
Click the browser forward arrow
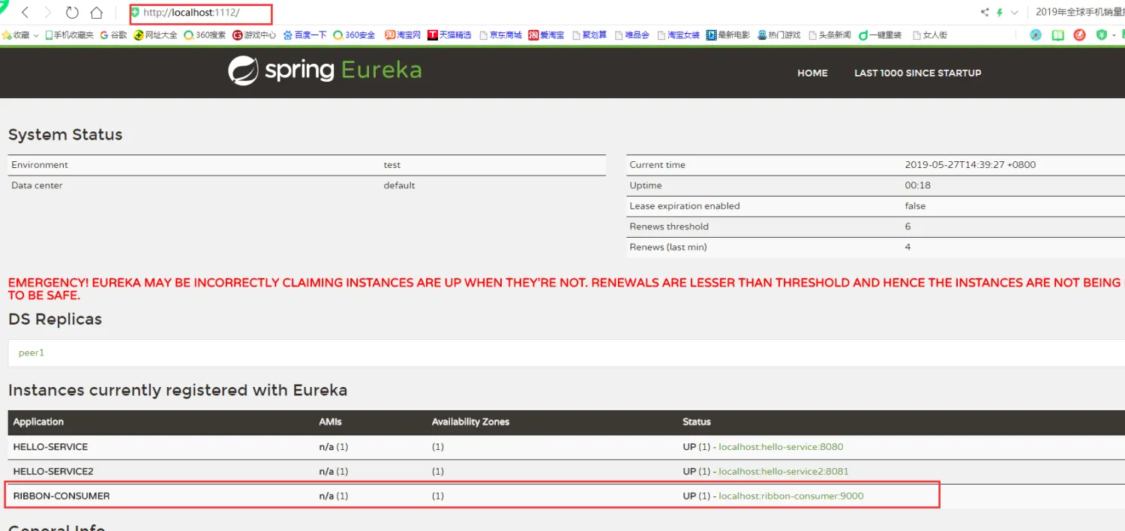[48, 13]
